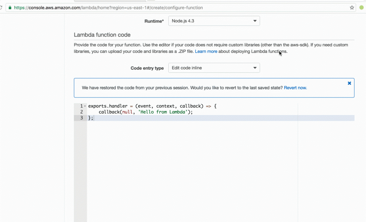
Task: Click the green status dot in browser toolbar
Action: point(361,7)
